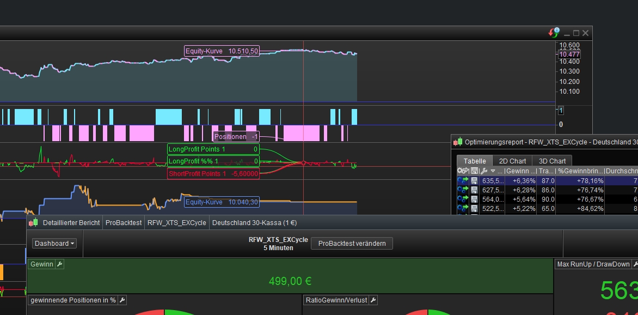Click the 499,00 € profit value
The width and height of the screenshot is (638, 315).
coord(290,281)
